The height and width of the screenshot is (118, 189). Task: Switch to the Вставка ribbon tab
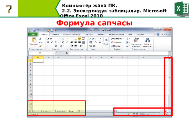click(55, 35)
